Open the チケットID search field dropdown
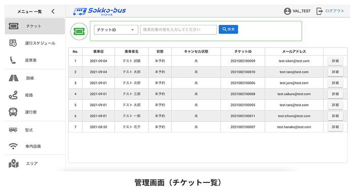This screenshot has width=355, height=191. pos(116,30)
